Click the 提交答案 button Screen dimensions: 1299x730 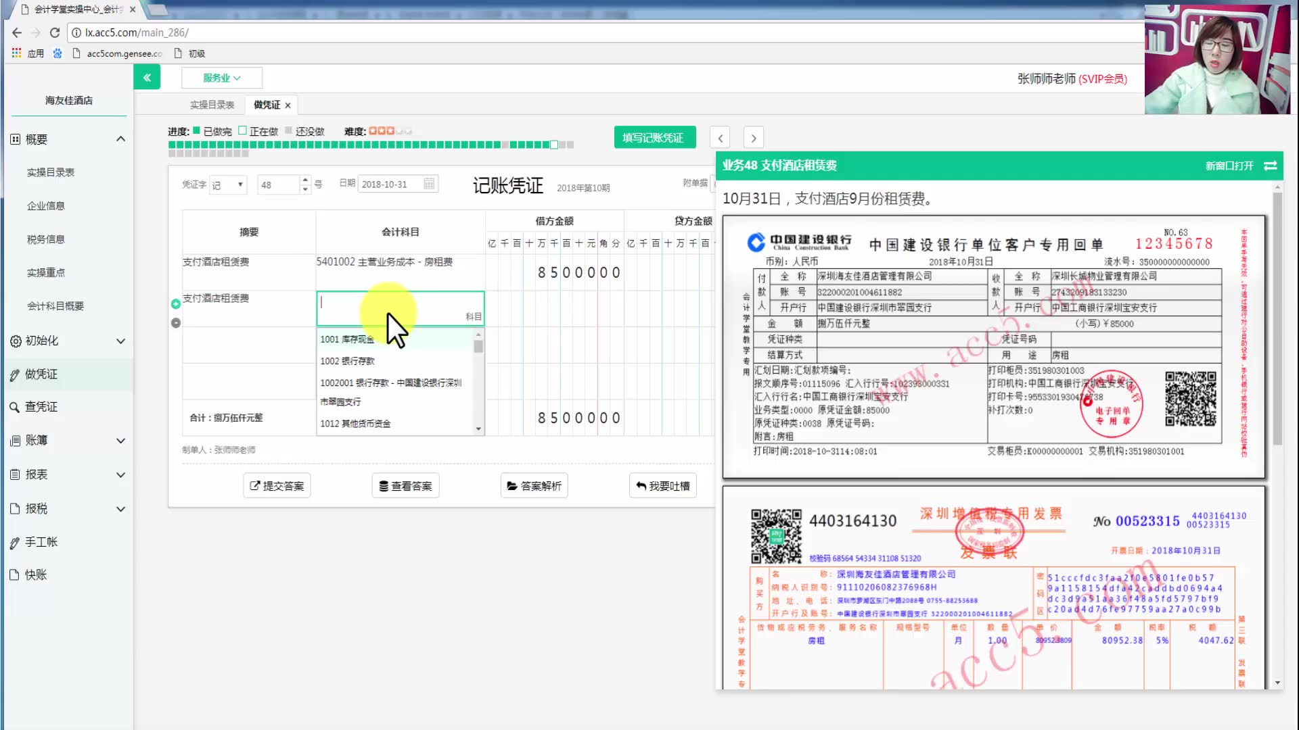point(277,486)
